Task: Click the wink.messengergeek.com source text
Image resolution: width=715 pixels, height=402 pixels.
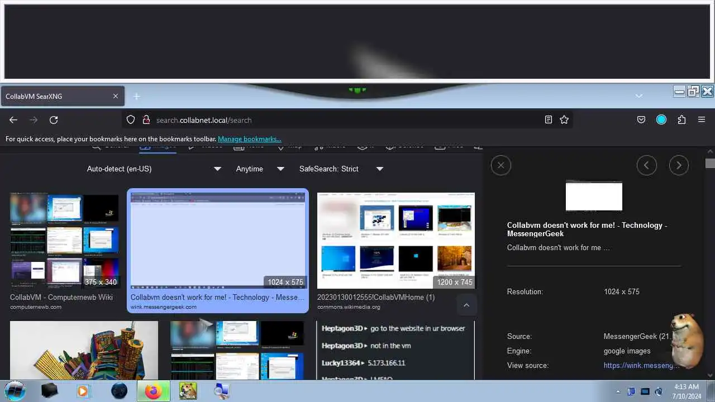Action: (x=164, y=307)
